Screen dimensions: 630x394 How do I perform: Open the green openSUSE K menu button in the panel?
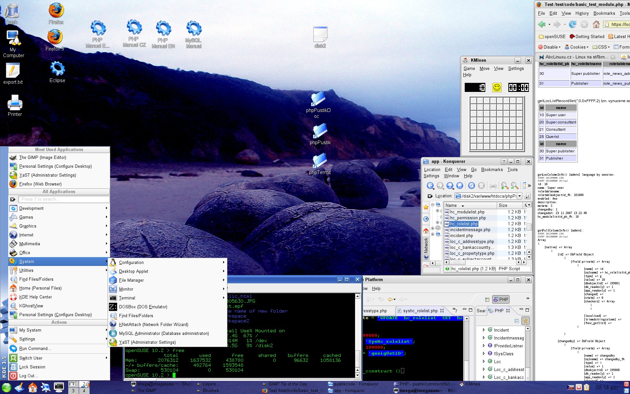click(7, 388)
